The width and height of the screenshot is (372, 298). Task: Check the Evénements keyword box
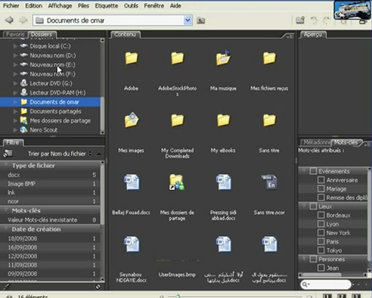coord(313,171)
